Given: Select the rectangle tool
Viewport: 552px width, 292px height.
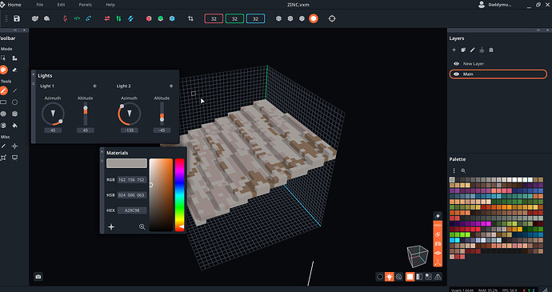Looking at the screenshot, I should pyautogui.click(x=3, y=102).
